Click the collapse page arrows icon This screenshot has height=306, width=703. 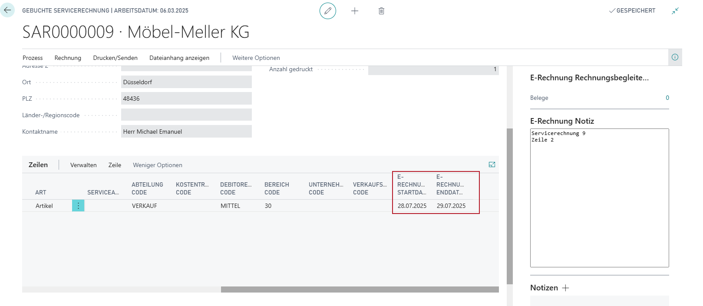click(x=675, y=11)
